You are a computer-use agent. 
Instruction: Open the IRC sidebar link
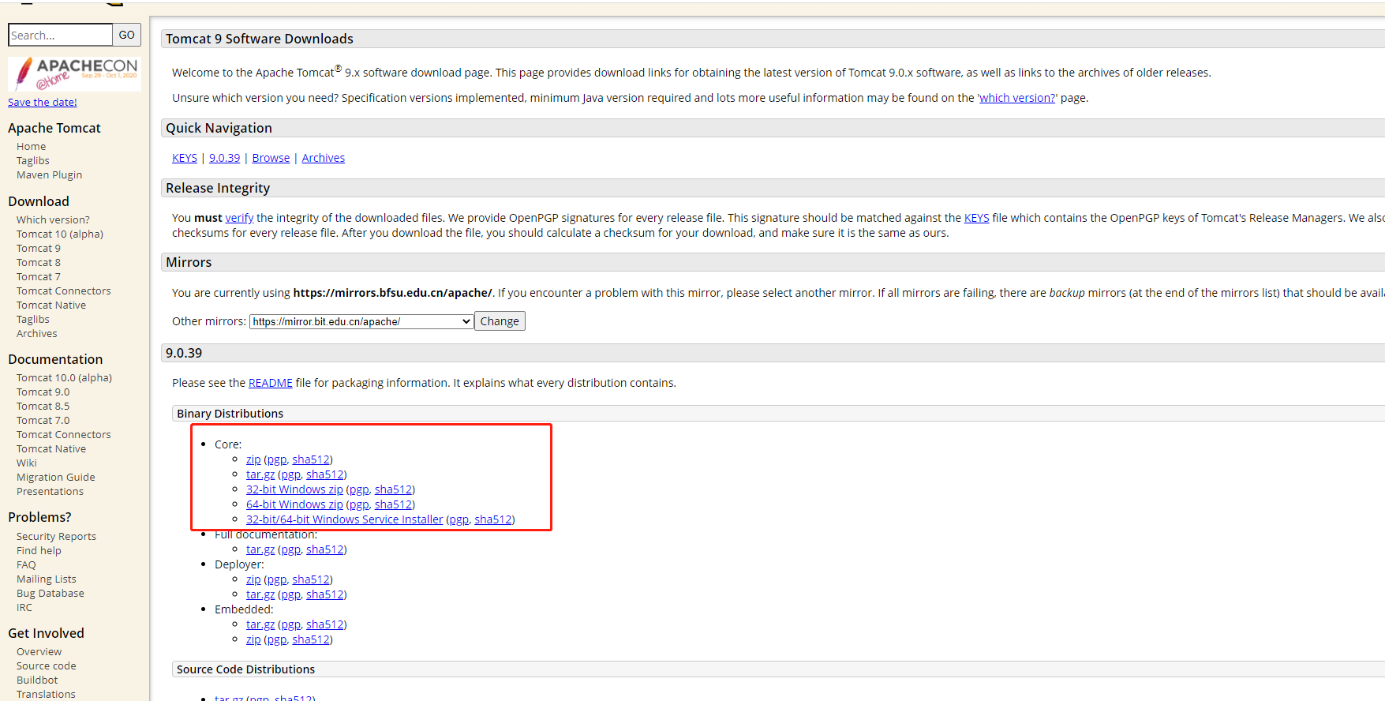pyautogui.click(x=24, y=608)
